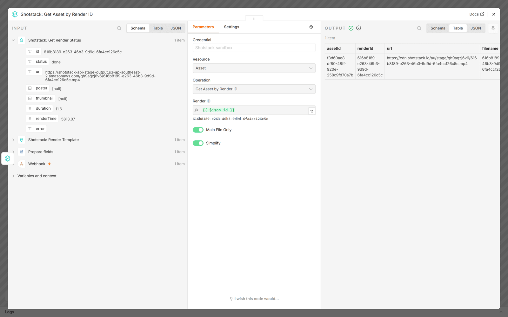Click the null type icon beside poster
The height and width of the screenshot is (317, 508).
tap(30, 88)
